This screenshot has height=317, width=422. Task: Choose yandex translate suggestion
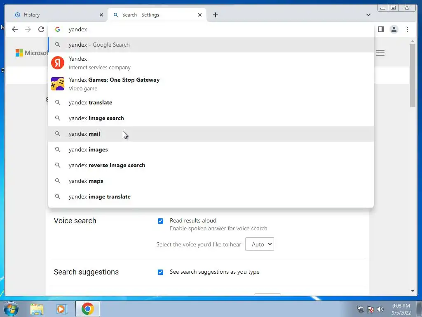tap(211, 102)
